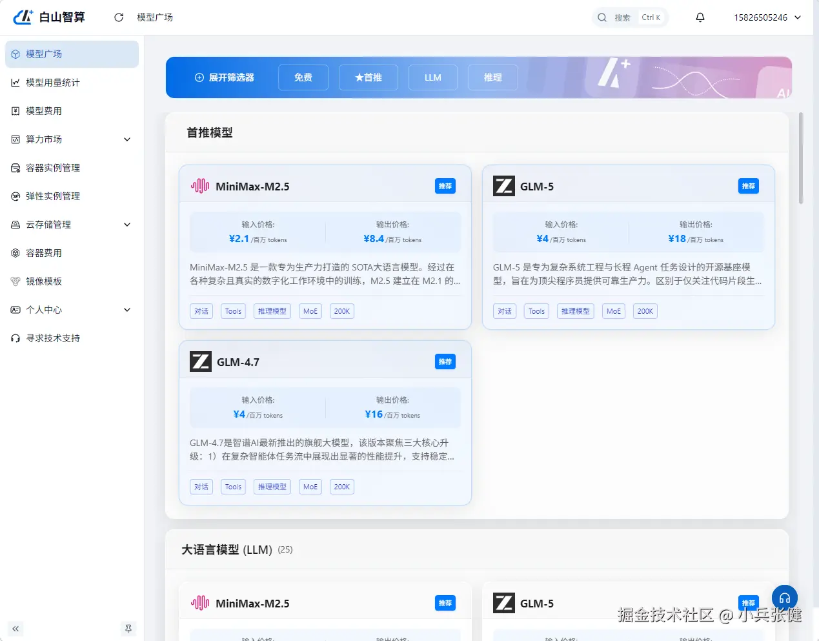The image size is (819, 641).
Task: Open 模型费用 menu item
Action: 72,111
